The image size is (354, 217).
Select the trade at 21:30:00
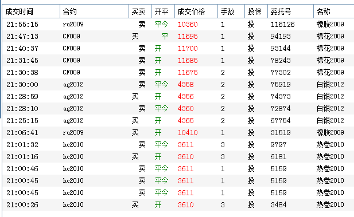178,85
